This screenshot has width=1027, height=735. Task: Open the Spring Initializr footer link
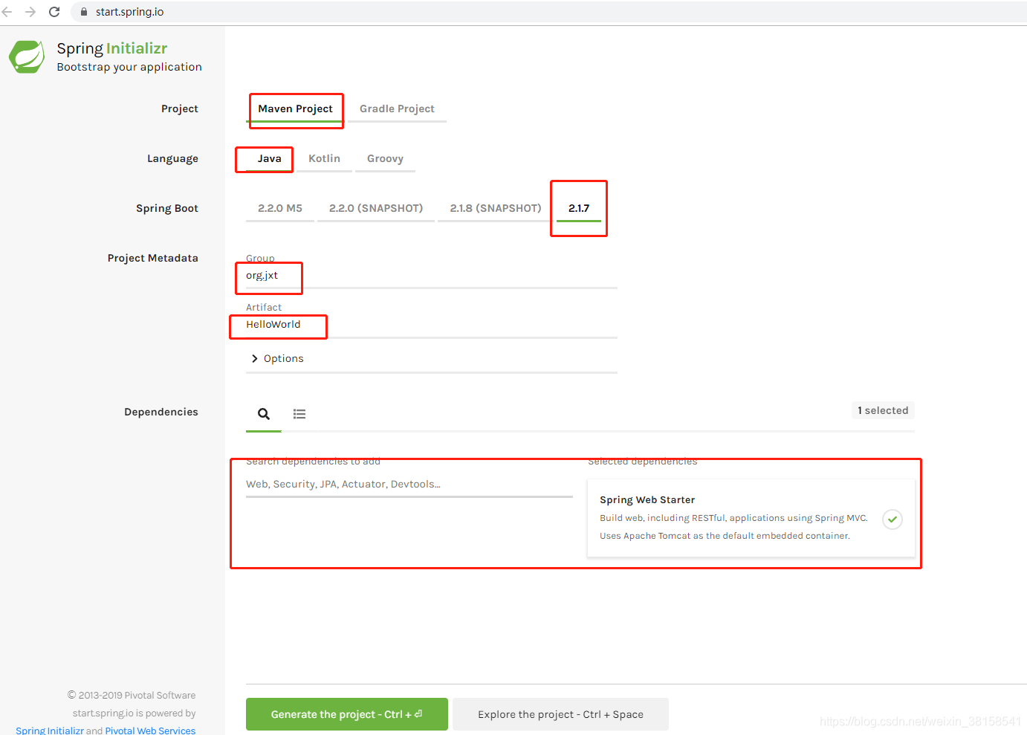click(50, 731)
